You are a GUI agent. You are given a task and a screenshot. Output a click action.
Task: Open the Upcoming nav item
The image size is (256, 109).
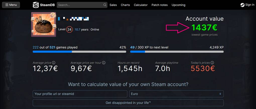click(x=178, y=5)
